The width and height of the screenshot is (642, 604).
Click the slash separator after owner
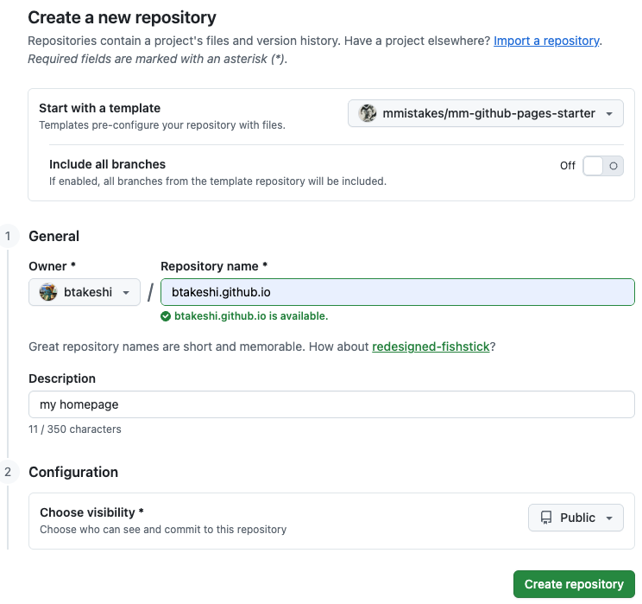[x=150, y=292]
